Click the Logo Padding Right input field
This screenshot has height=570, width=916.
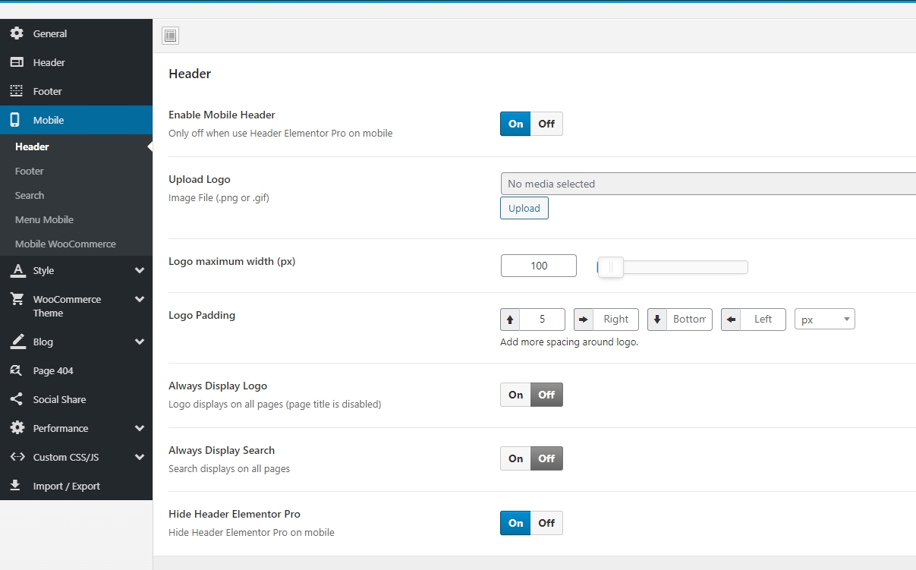615,320
